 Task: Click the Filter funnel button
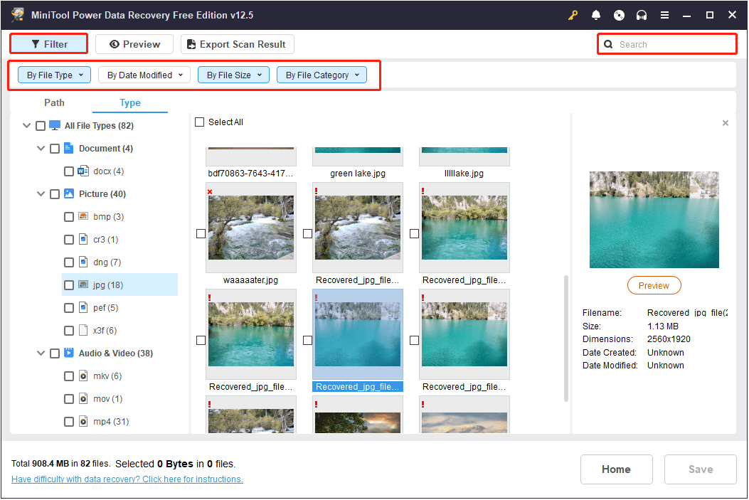pos(49,44)
